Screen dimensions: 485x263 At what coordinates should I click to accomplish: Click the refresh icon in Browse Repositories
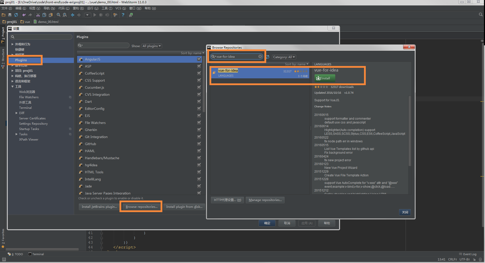pos(268,57)
